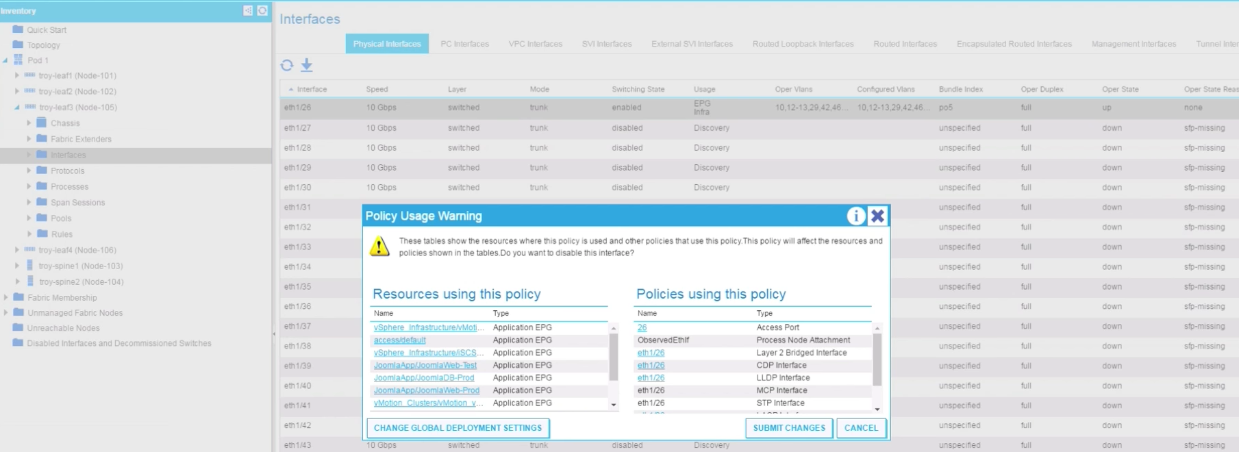Click the troy-spine1 node icon
The width and height of the screenshot is (1239, 452).
(x=29, y=266)
